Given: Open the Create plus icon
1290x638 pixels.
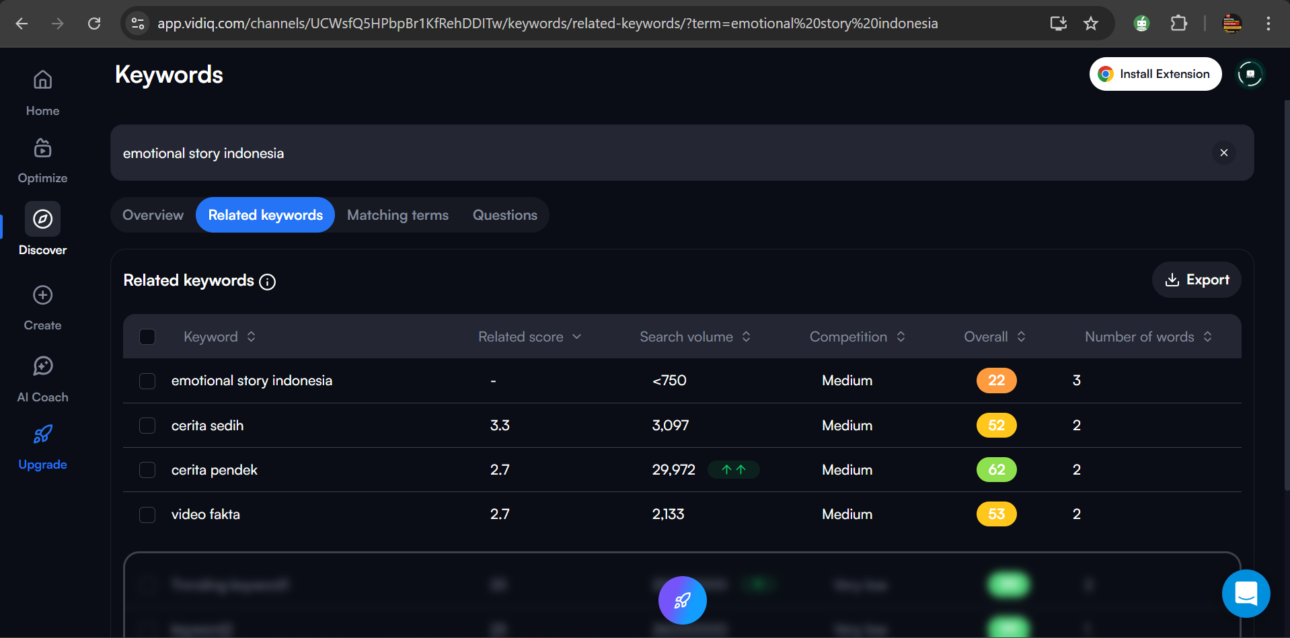Looking at the screenshot, I should 42,295.
